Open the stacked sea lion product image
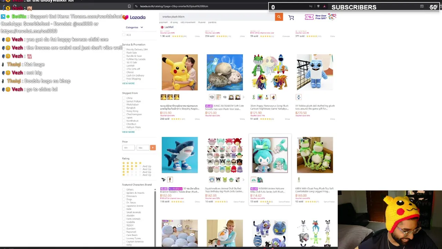Image resolution: width=442 pixels, height=249 pixels. [225, 72]
